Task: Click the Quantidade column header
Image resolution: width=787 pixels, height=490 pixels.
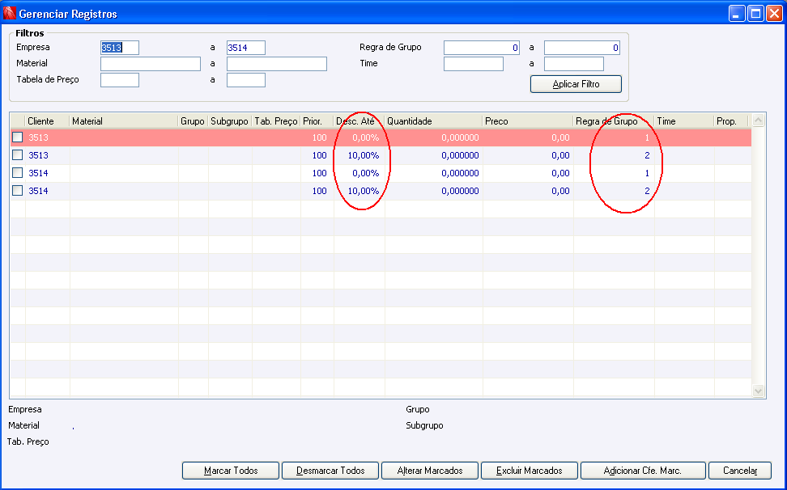Action: 434,121
